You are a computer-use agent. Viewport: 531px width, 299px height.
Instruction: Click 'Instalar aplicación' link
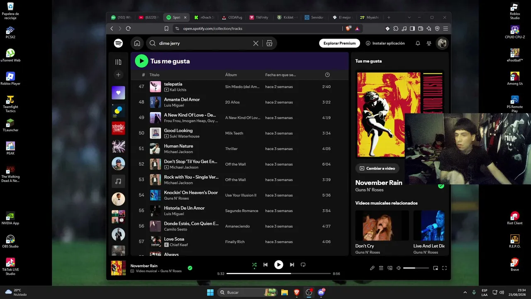click(x=385, y=43)
